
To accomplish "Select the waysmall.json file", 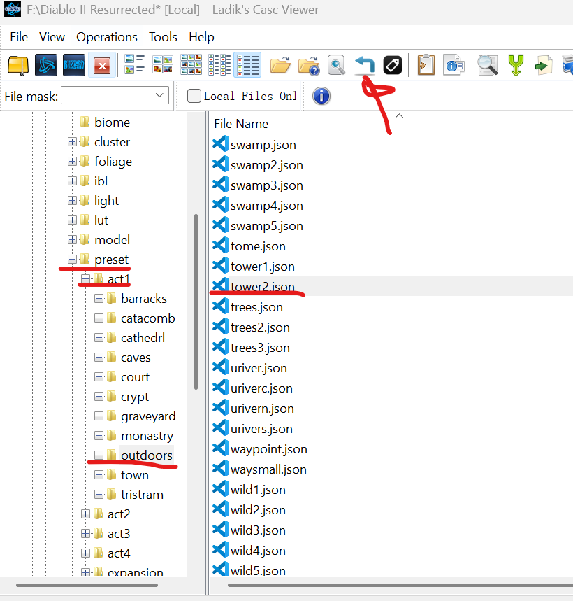I will 268,469.
